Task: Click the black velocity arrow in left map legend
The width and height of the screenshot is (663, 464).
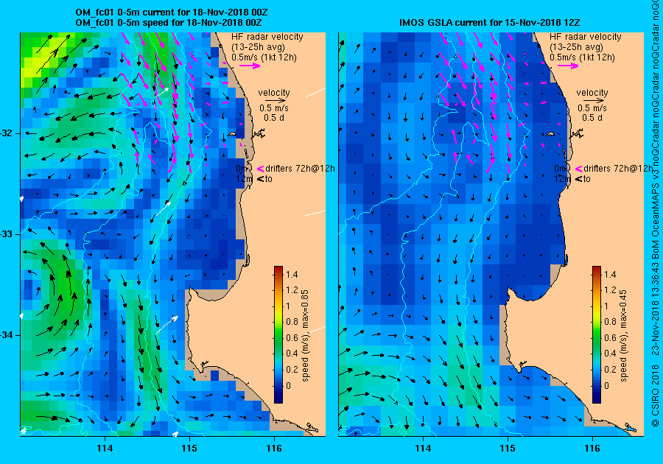Action: [276, 101]
